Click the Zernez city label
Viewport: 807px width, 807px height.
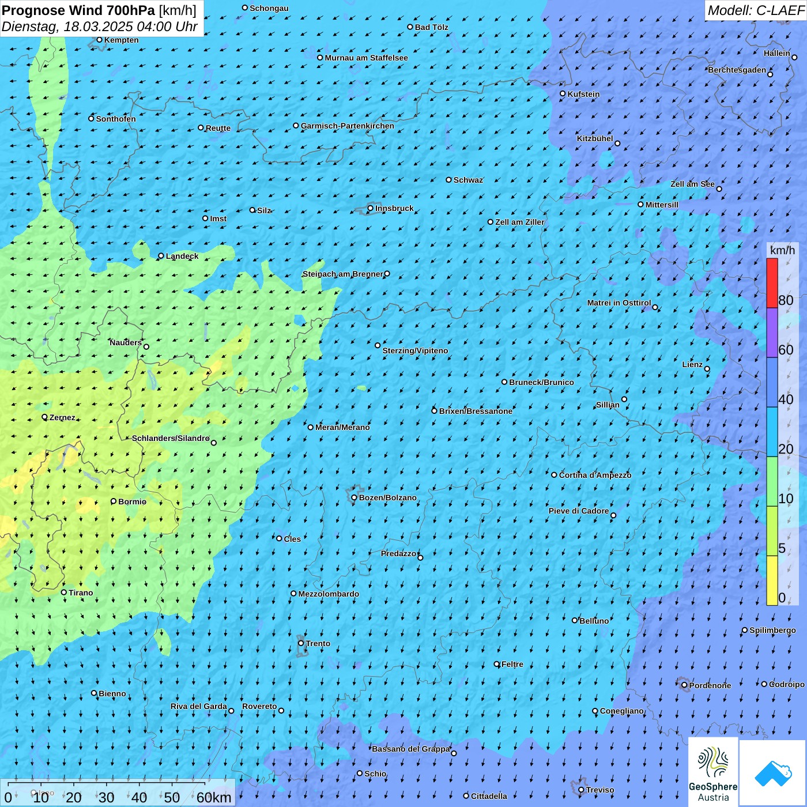click(62, 417)
